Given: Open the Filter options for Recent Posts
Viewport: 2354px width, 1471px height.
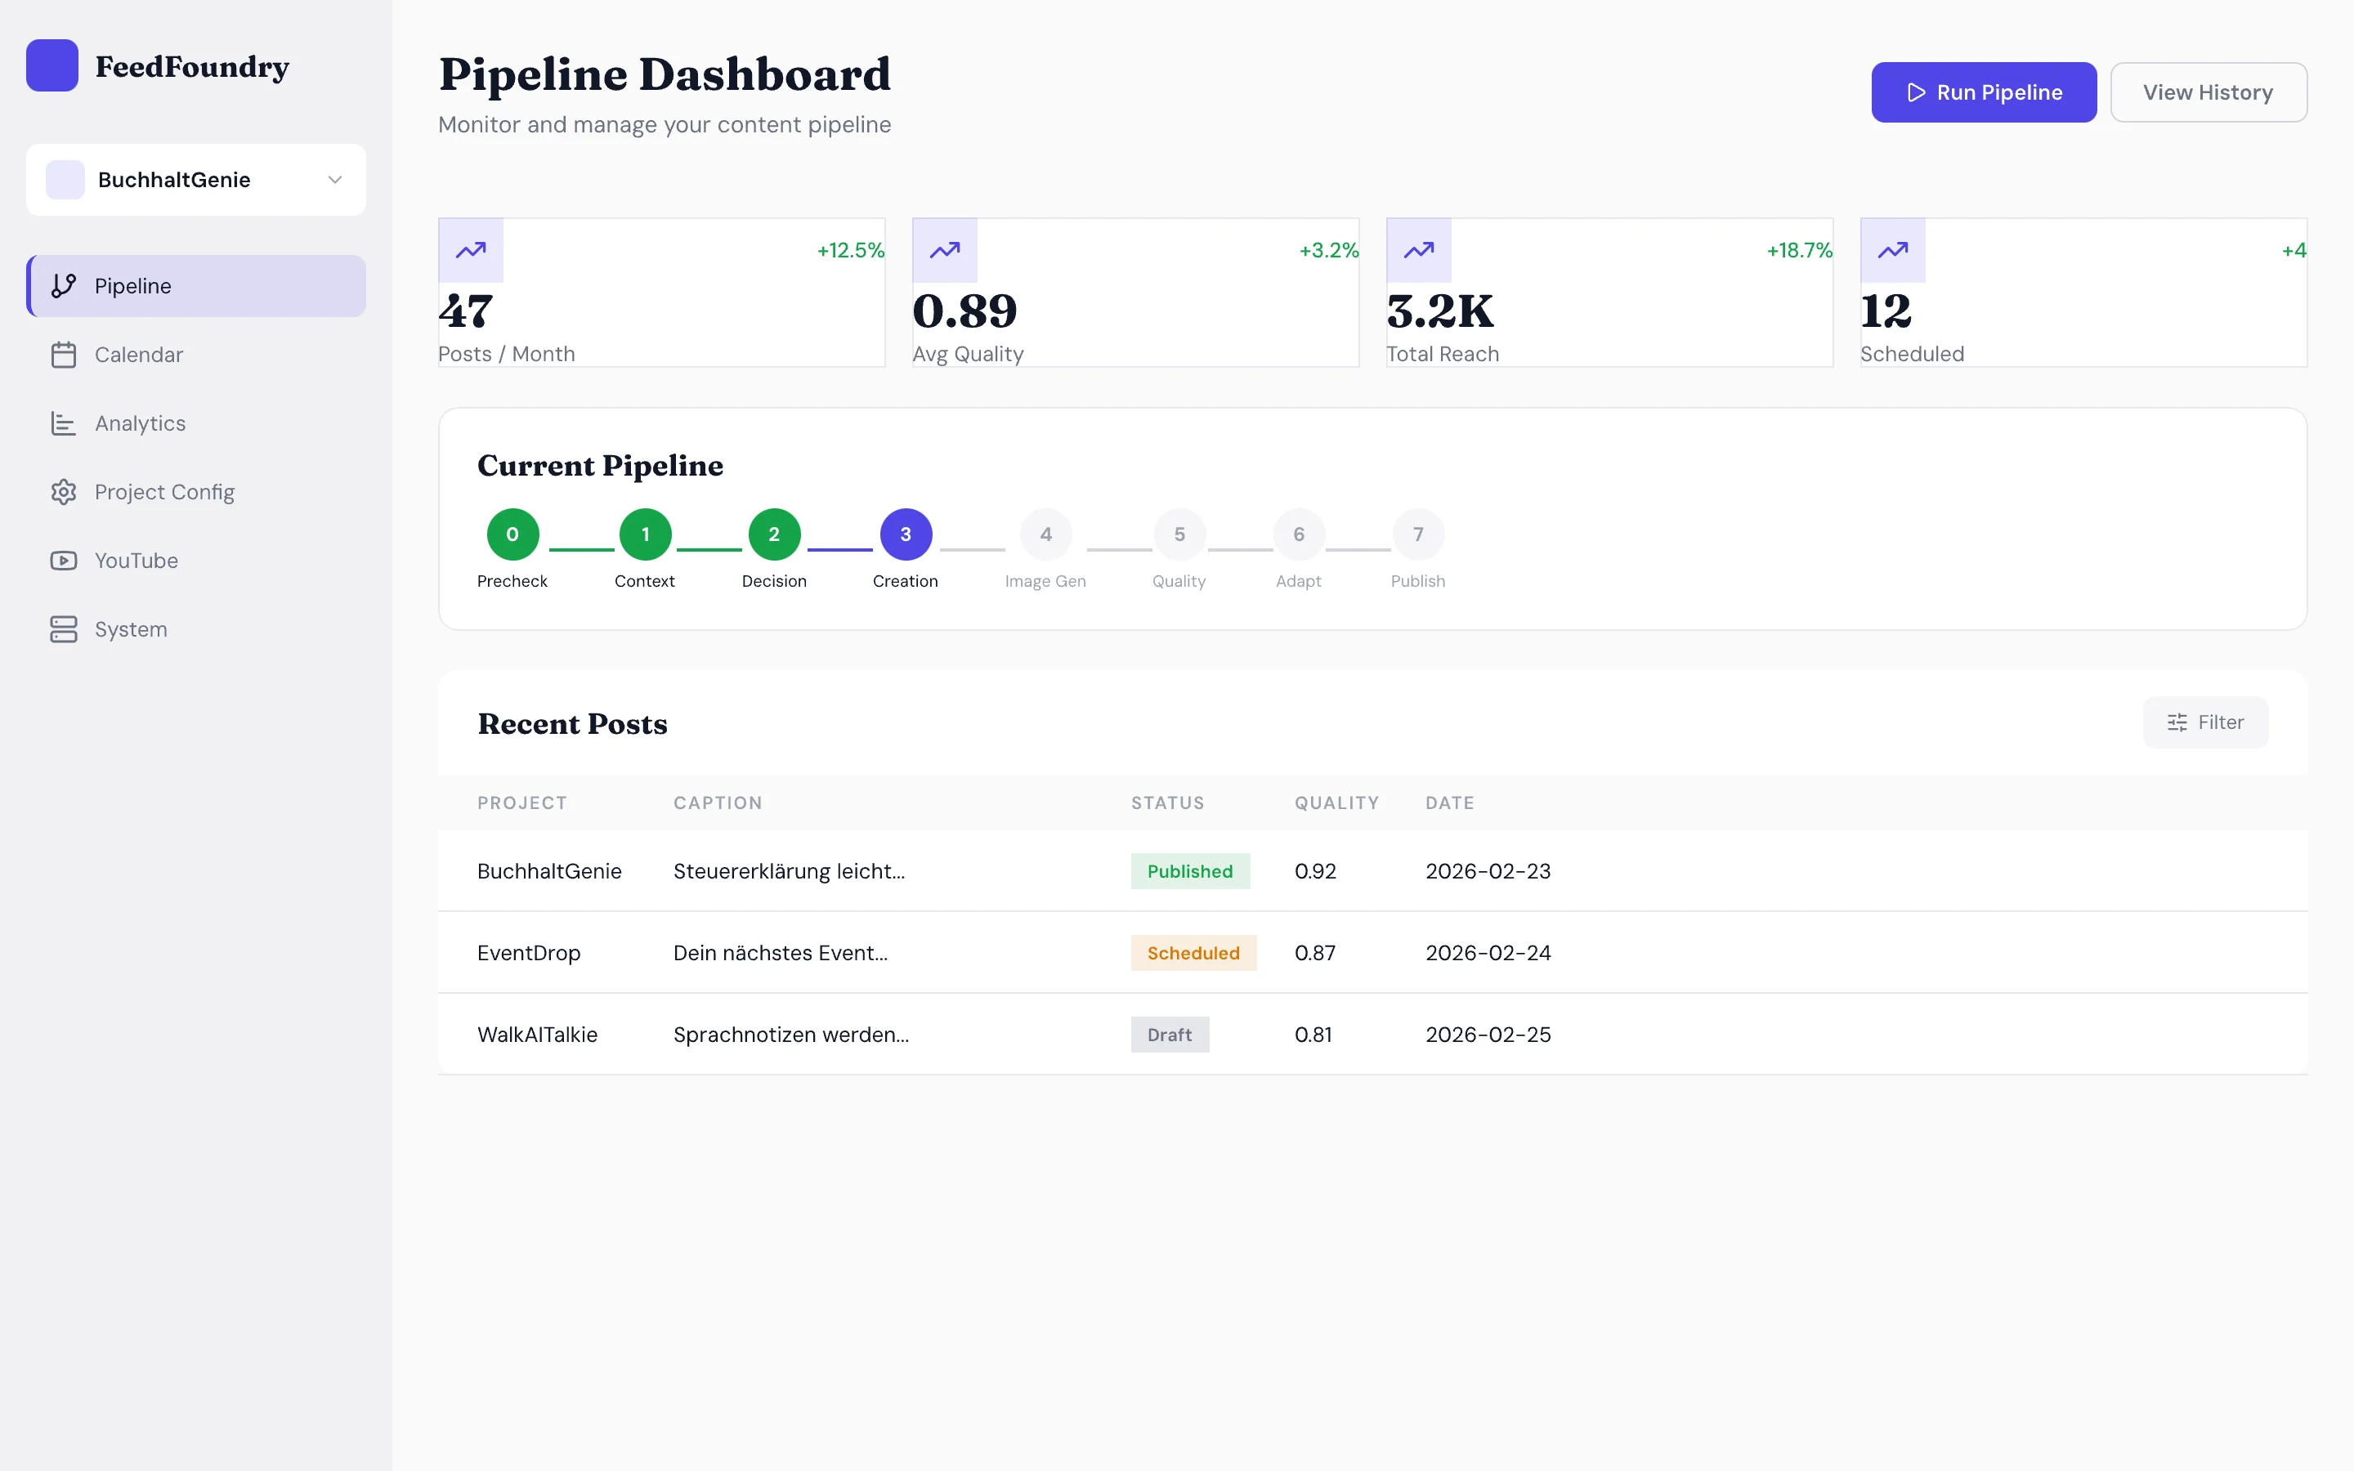Looking at the screenshot, I should pos(2204,722).
